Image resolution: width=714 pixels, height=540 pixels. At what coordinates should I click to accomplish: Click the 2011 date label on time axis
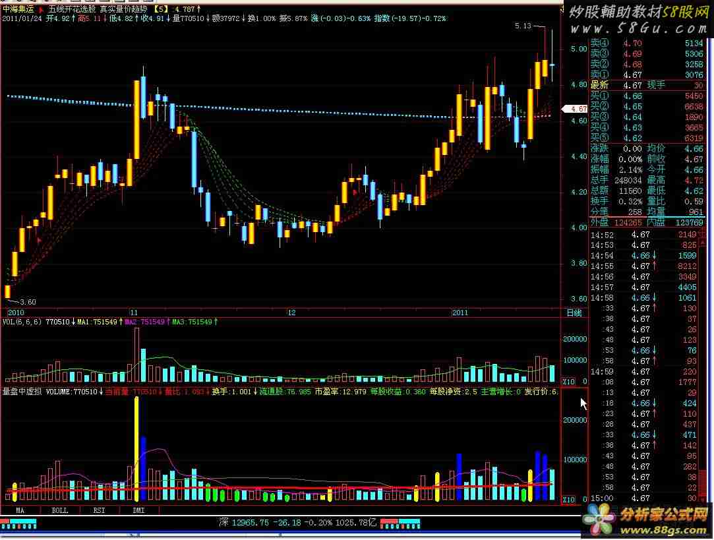click(x=460, y=313)
